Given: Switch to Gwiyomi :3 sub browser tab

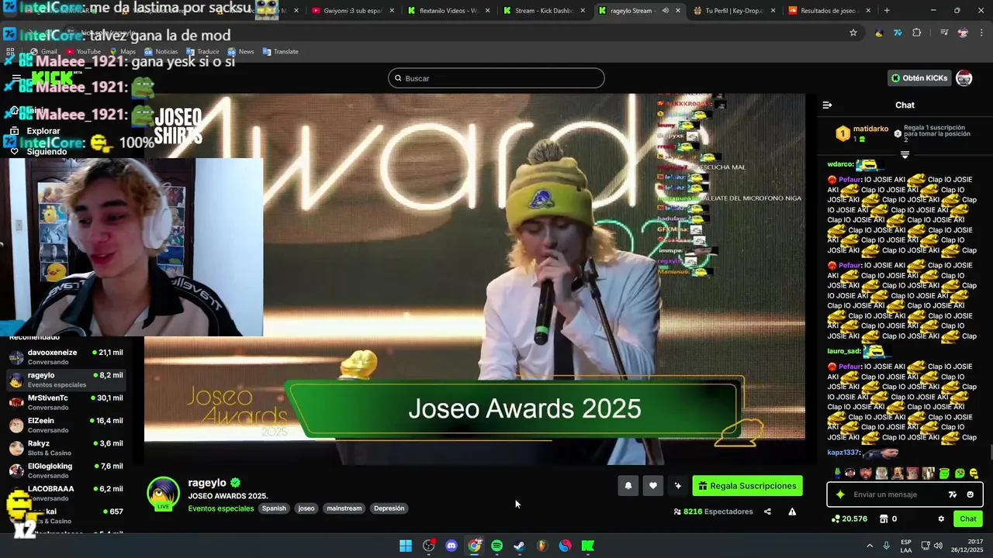Looking at the screenshot, I should click(x=353, y=11).
